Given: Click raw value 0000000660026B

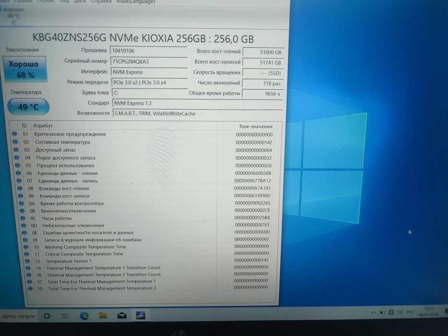Looking at the screenshot, I should pos(253,173).
